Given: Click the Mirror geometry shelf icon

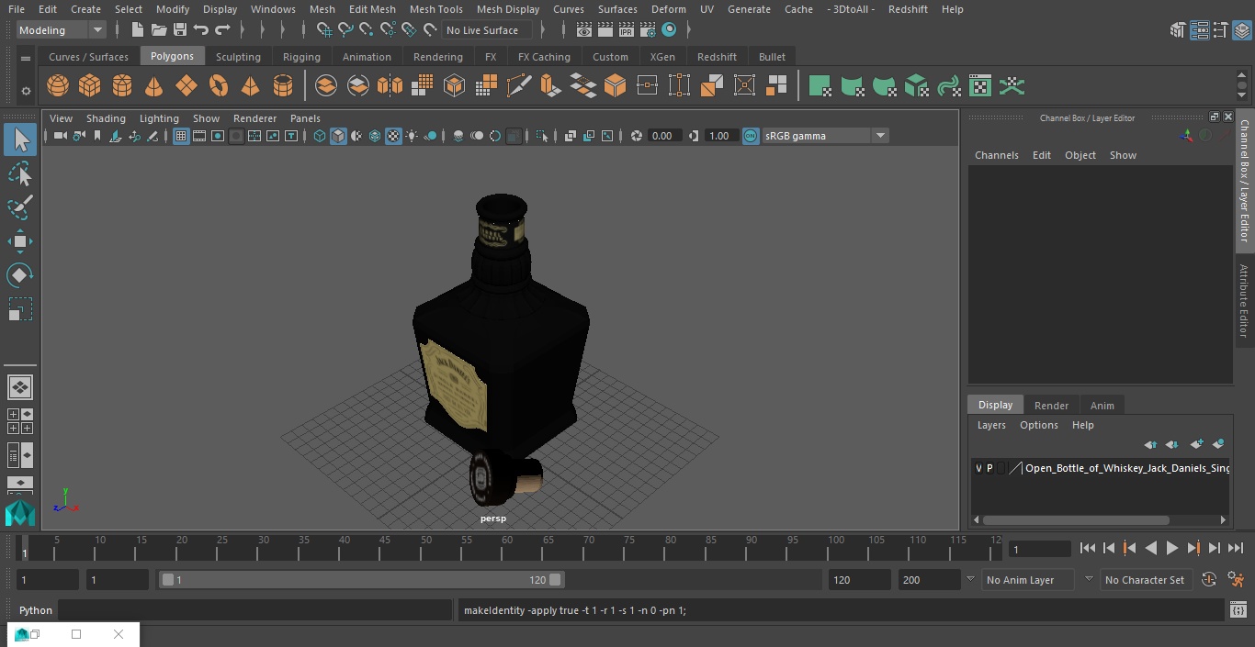Looking at the screenshot, I should tap(390, 86).
